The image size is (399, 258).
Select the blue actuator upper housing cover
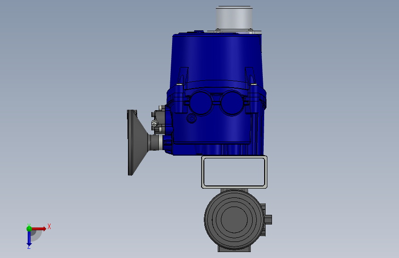point(216,60)
